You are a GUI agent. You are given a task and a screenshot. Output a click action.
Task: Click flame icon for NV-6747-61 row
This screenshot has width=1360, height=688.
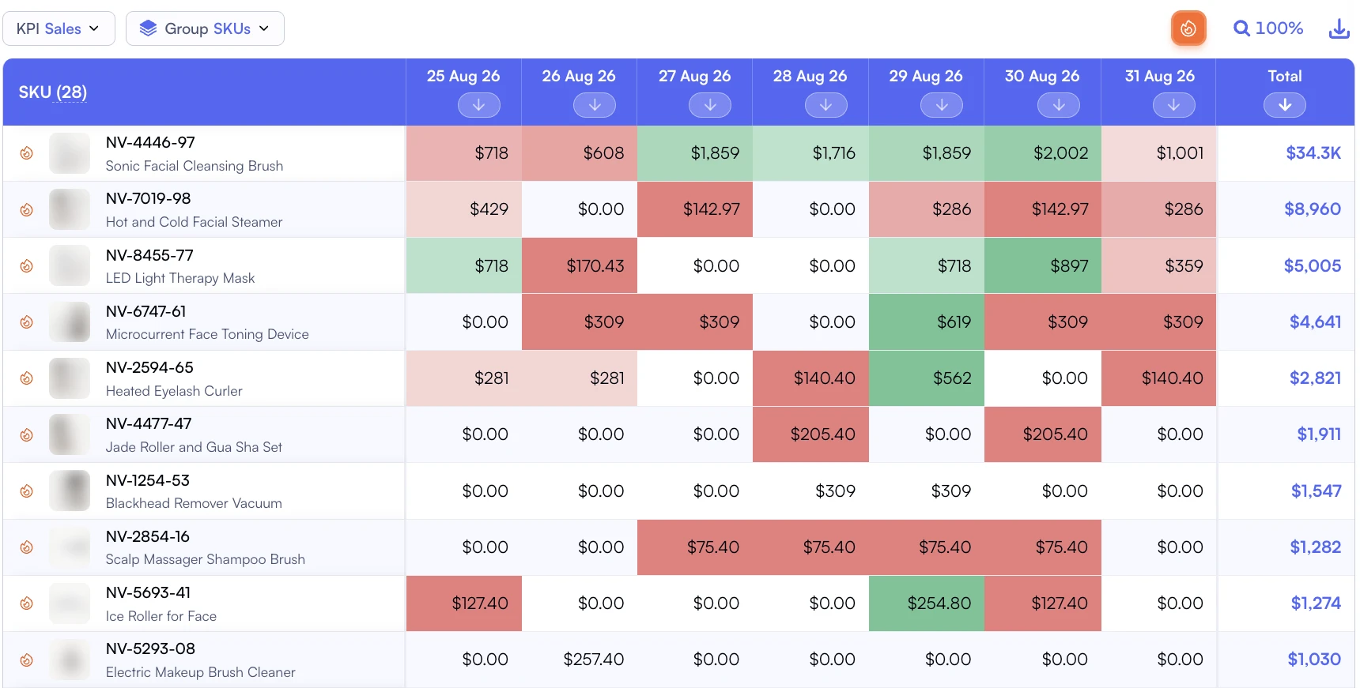[x=26, y=322]
